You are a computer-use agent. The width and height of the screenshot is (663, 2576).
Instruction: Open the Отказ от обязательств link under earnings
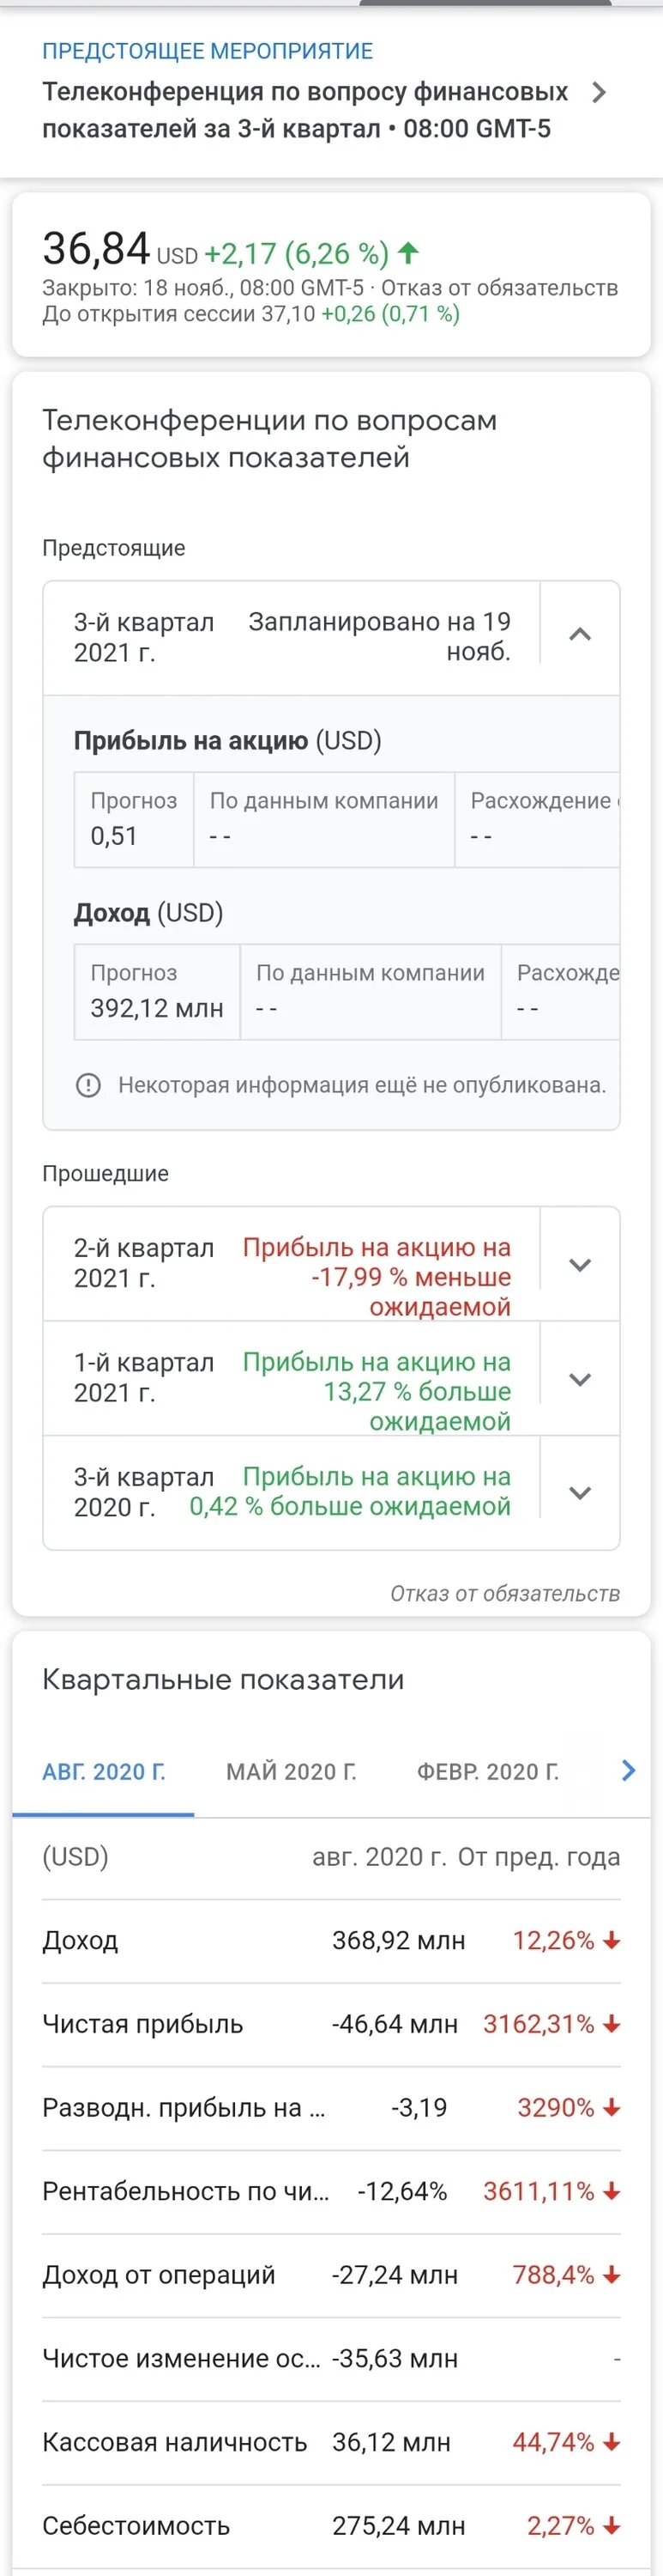coord(505,1594)
